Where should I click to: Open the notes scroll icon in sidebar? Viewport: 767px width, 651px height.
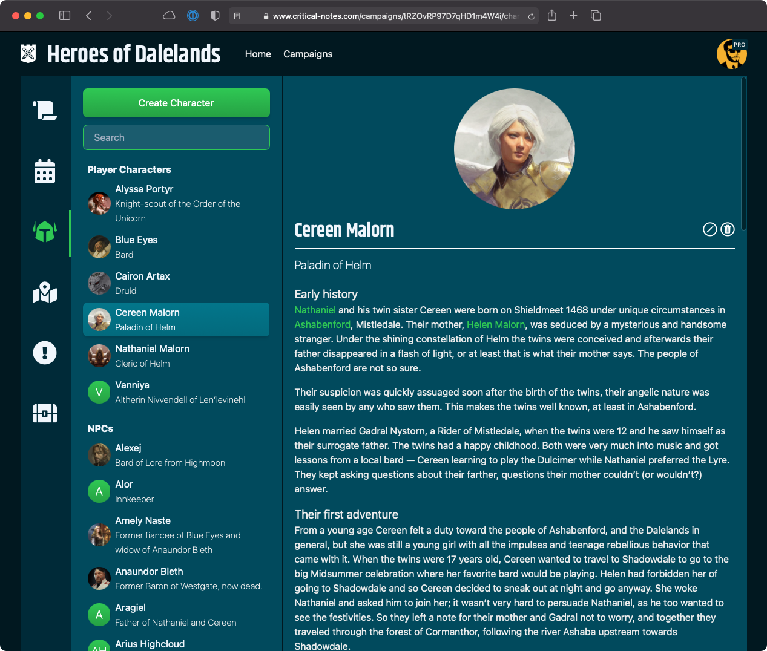point(45,110)
